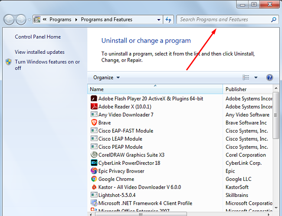The image size is (282, 216).
Task: Sort list by Name column header
Action: (x=155, y=89)
